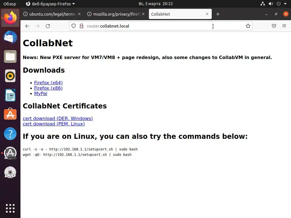
Task: Click the Downloads heading
Action: (44, 70)
